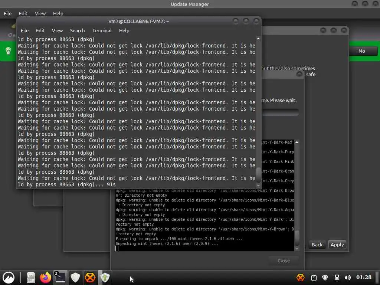Screen dimensions: 380x285
Task: Click terminal scrollbar down arrow
Action: pyautogui.click(x=258, y=186)
